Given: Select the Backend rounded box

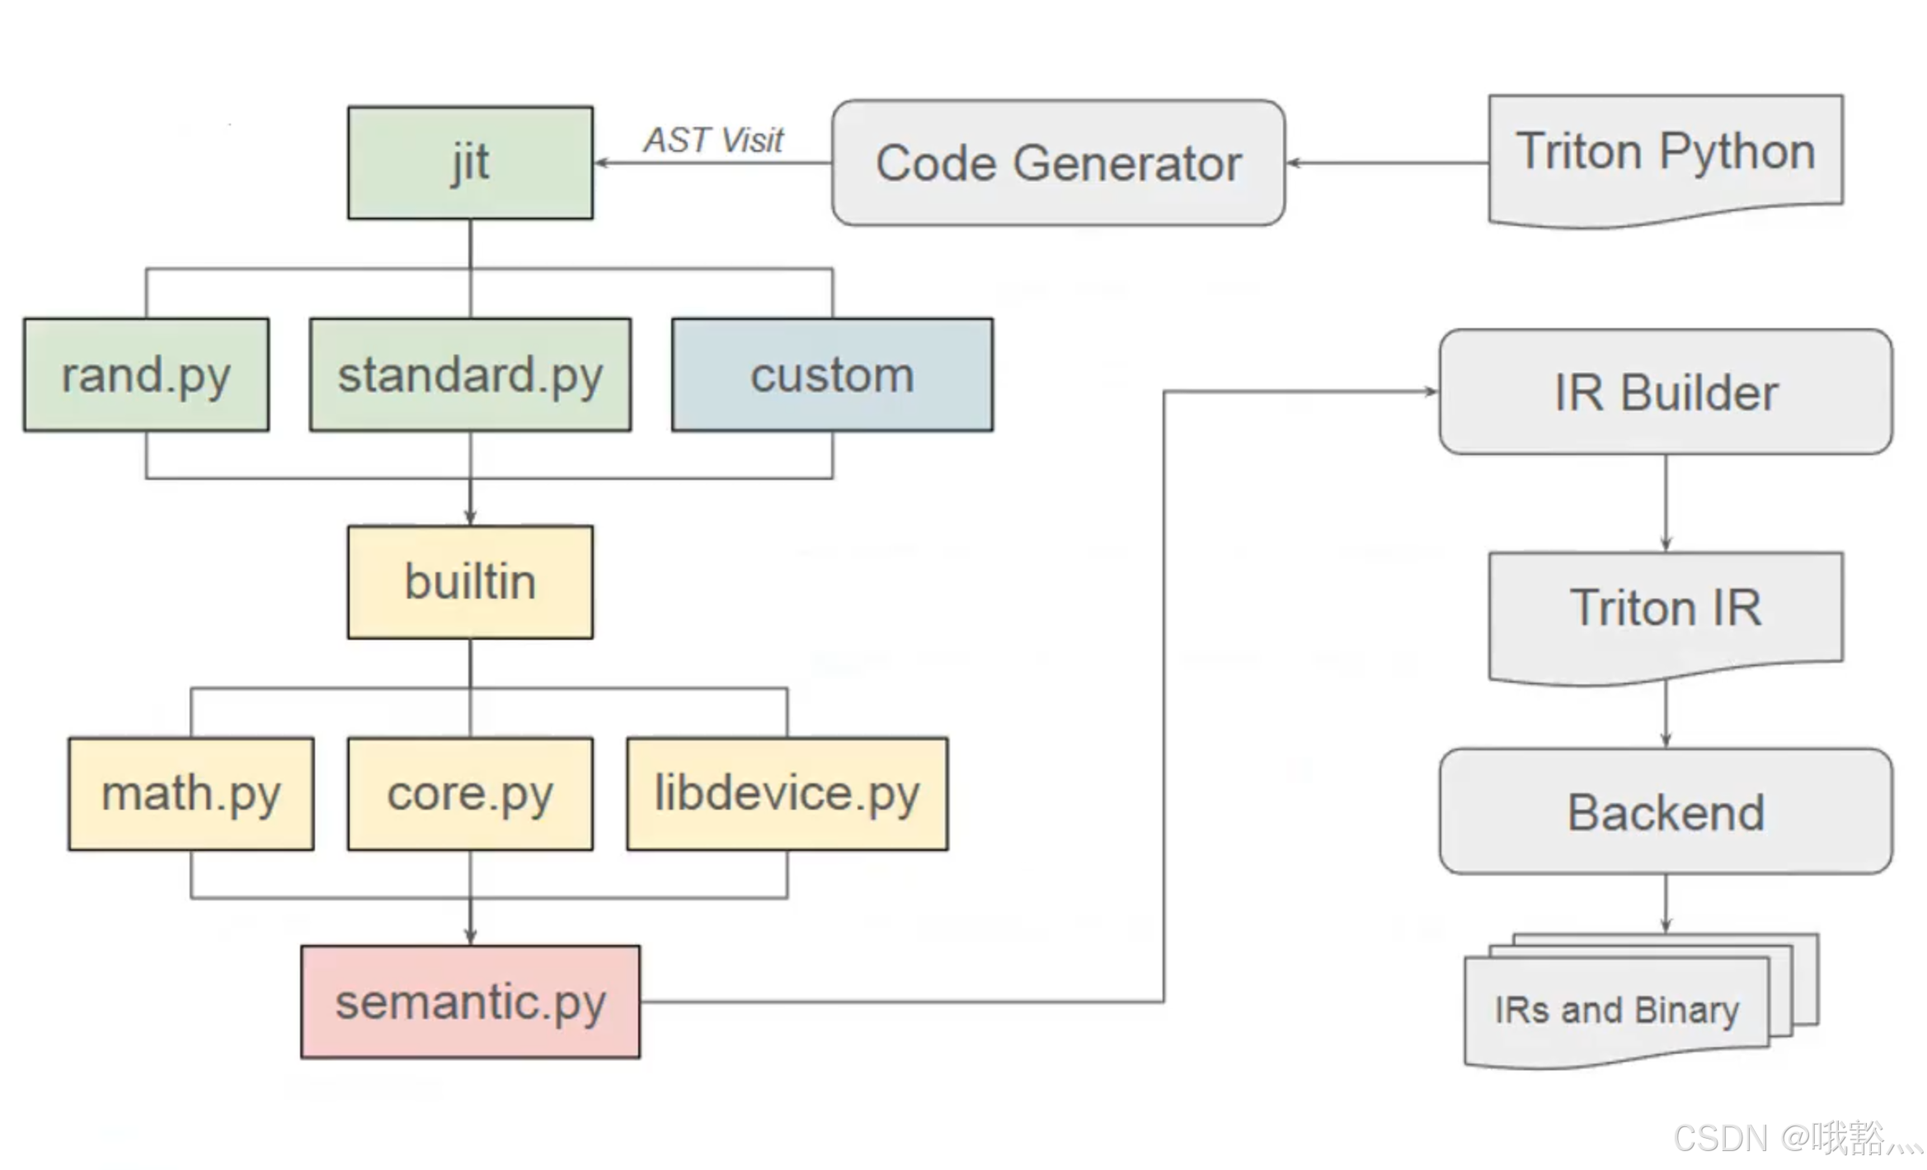Looking at the screenshot, I should (x=1665, y=811).
